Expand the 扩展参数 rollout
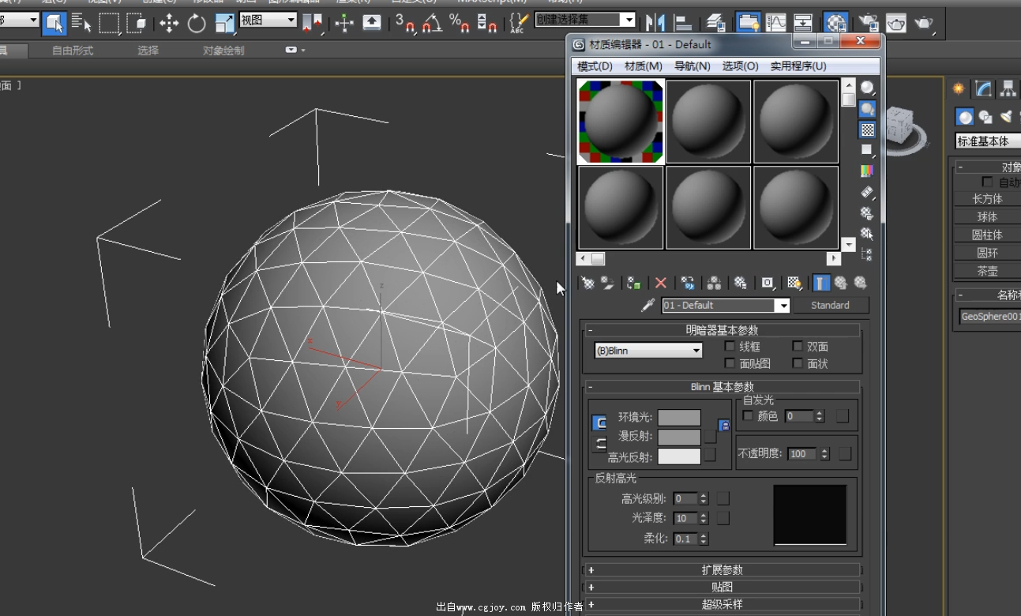This screenshot has height=616, width=1021. 722,569
